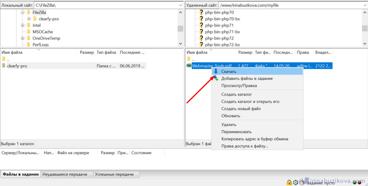
Task: Open the remote site path dropdown
Action: click(x=363, y=5)
